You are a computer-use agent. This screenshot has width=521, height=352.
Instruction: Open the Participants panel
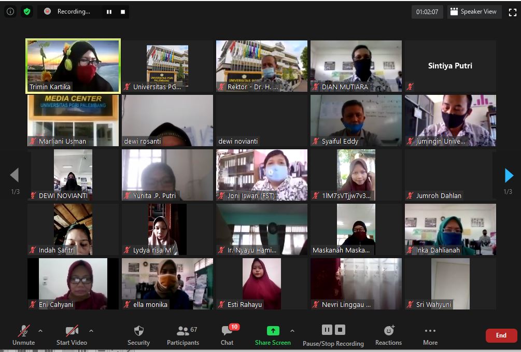[183, 335]
